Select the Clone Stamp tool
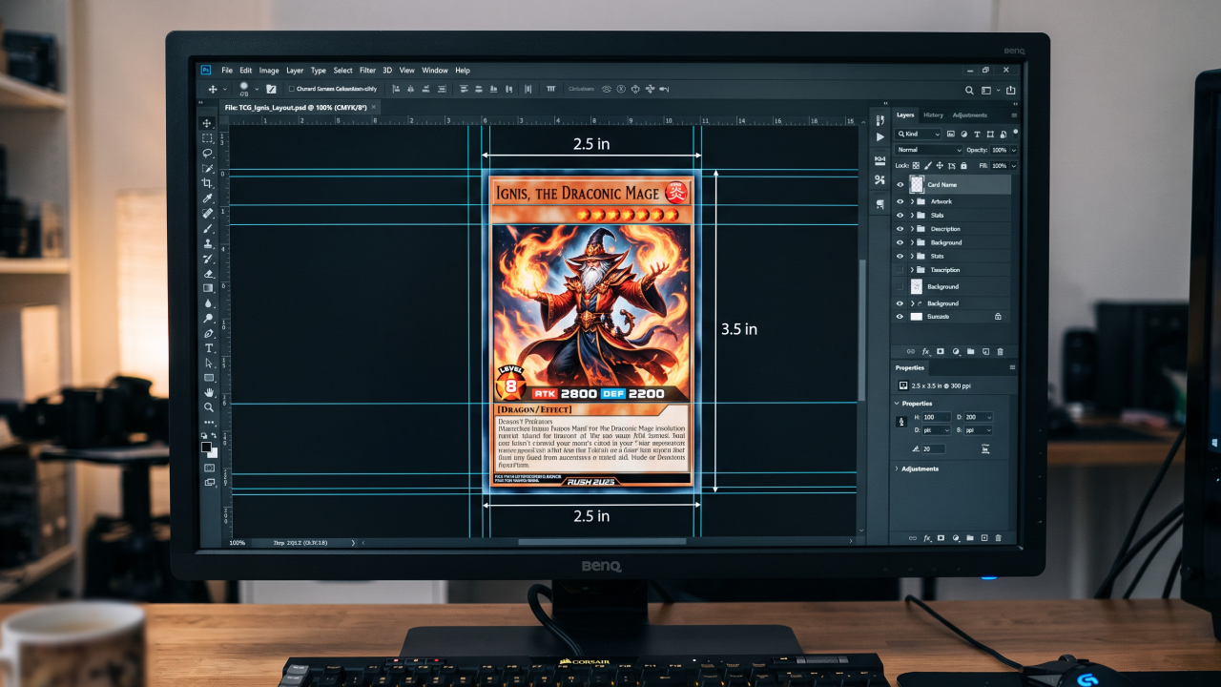The height and width of the screenshot is (687, 1221). [x=207, y=244]
